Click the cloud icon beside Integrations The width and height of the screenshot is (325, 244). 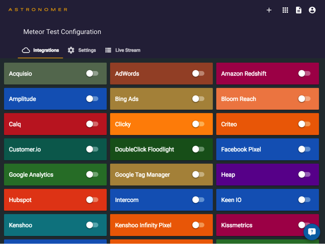26,50
